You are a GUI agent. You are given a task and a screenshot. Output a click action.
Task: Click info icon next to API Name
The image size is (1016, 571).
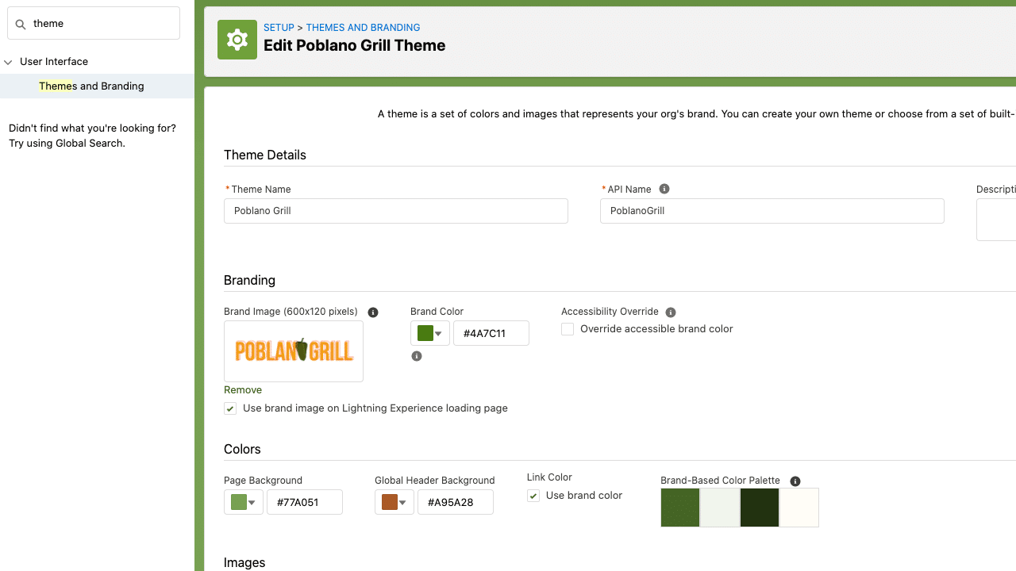pyautogui.click(x=664, y=189)
